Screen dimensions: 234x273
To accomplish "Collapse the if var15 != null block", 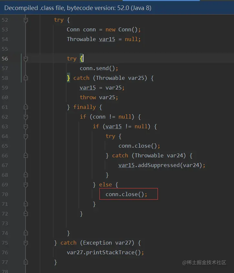I will pyautogui.click(x=25, y=127).
